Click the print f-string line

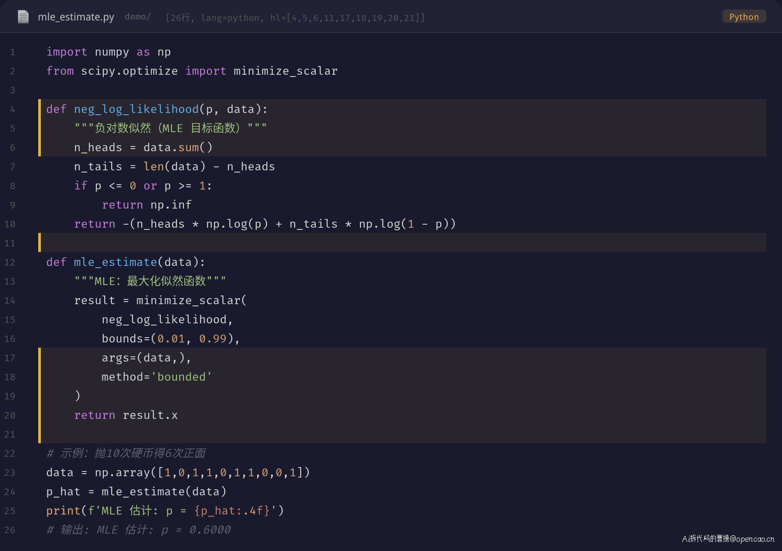click(165, 511)
